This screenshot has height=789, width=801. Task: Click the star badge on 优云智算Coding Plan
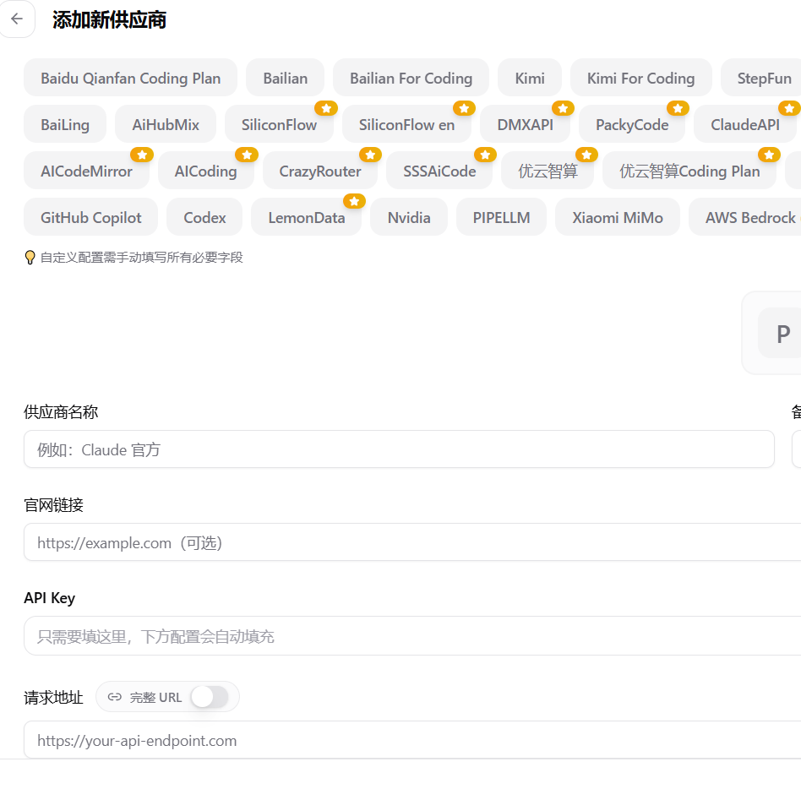[x=769, y=155]
